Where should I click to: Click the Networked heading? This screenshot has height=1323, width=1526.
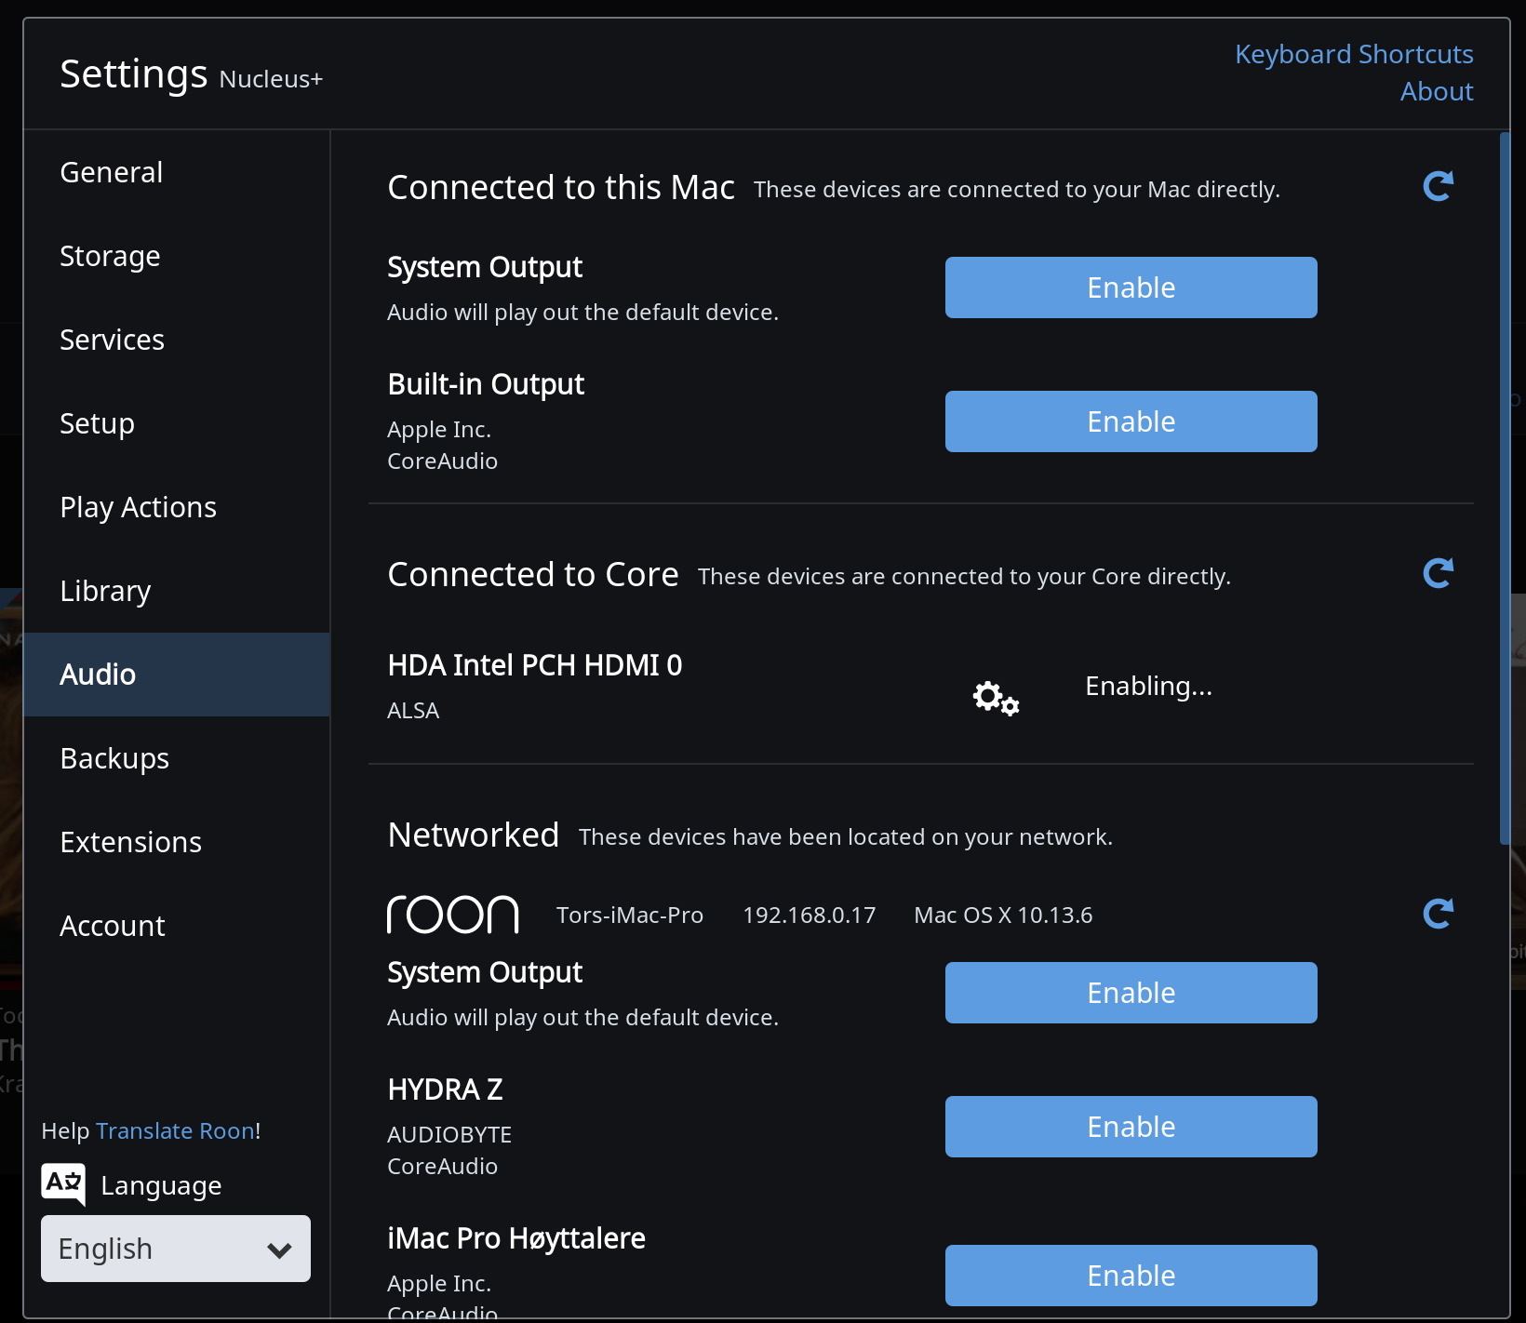tap(474, 835)
